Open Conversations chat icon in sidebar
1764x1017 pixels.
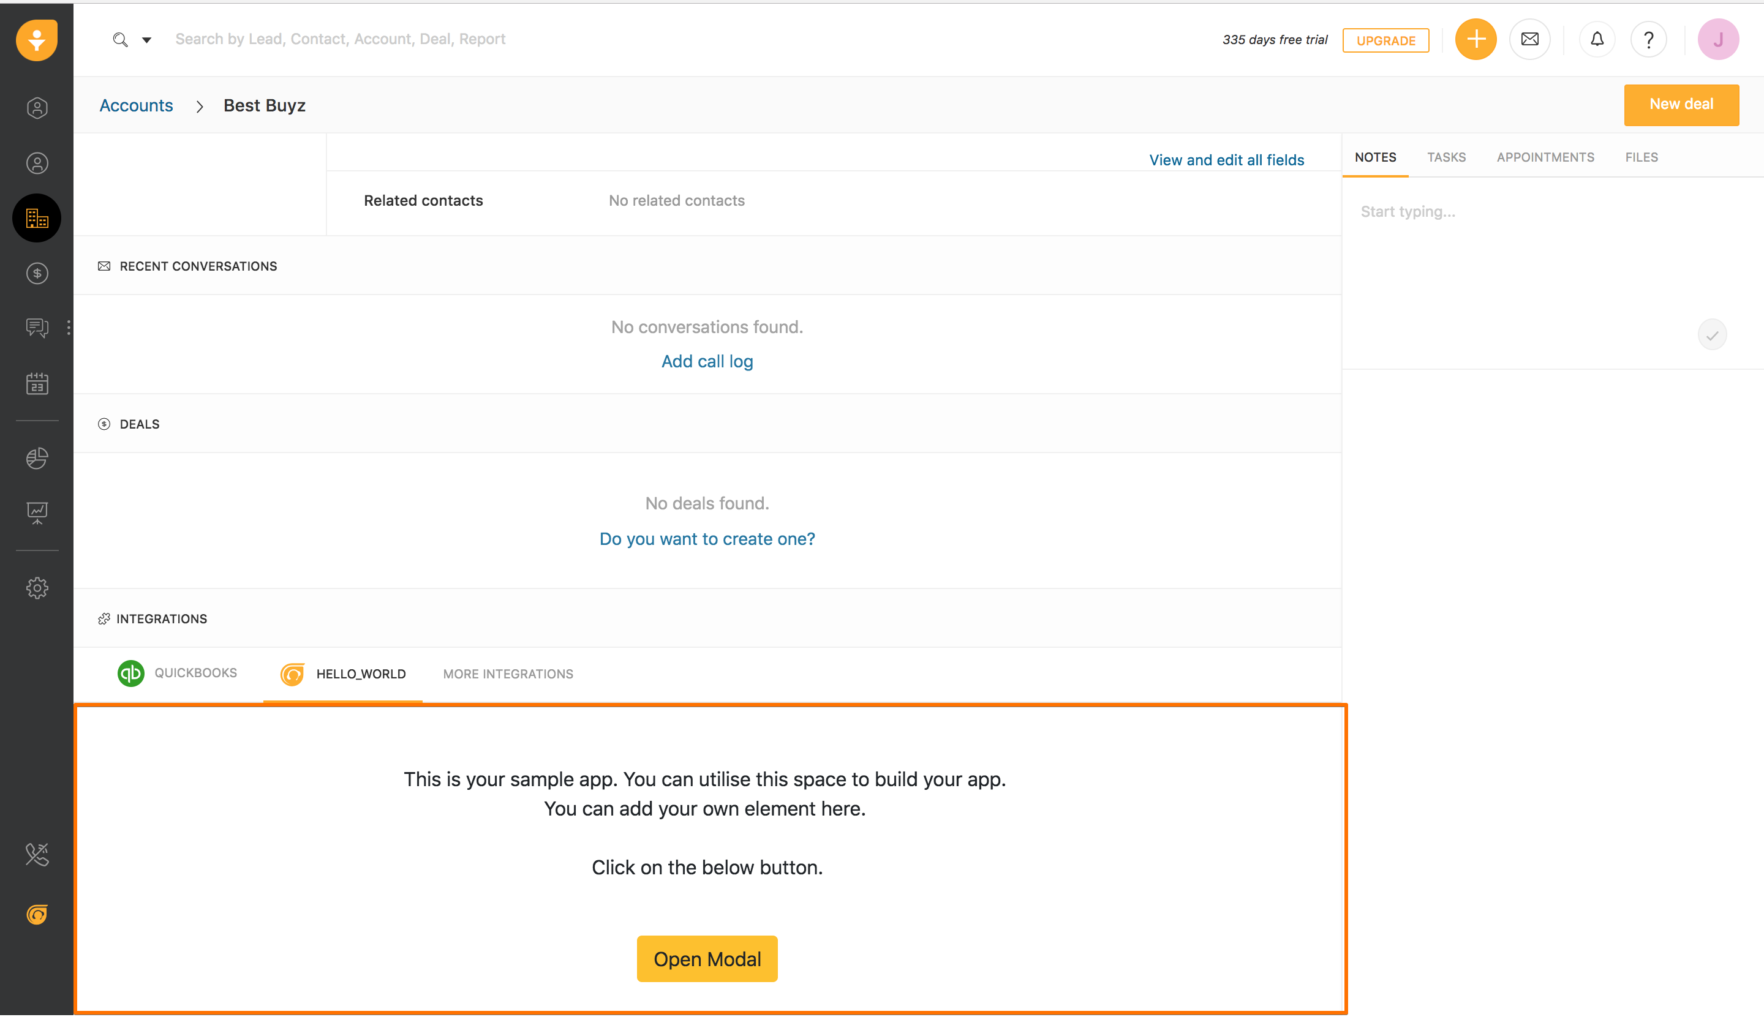tap(37, 328)
